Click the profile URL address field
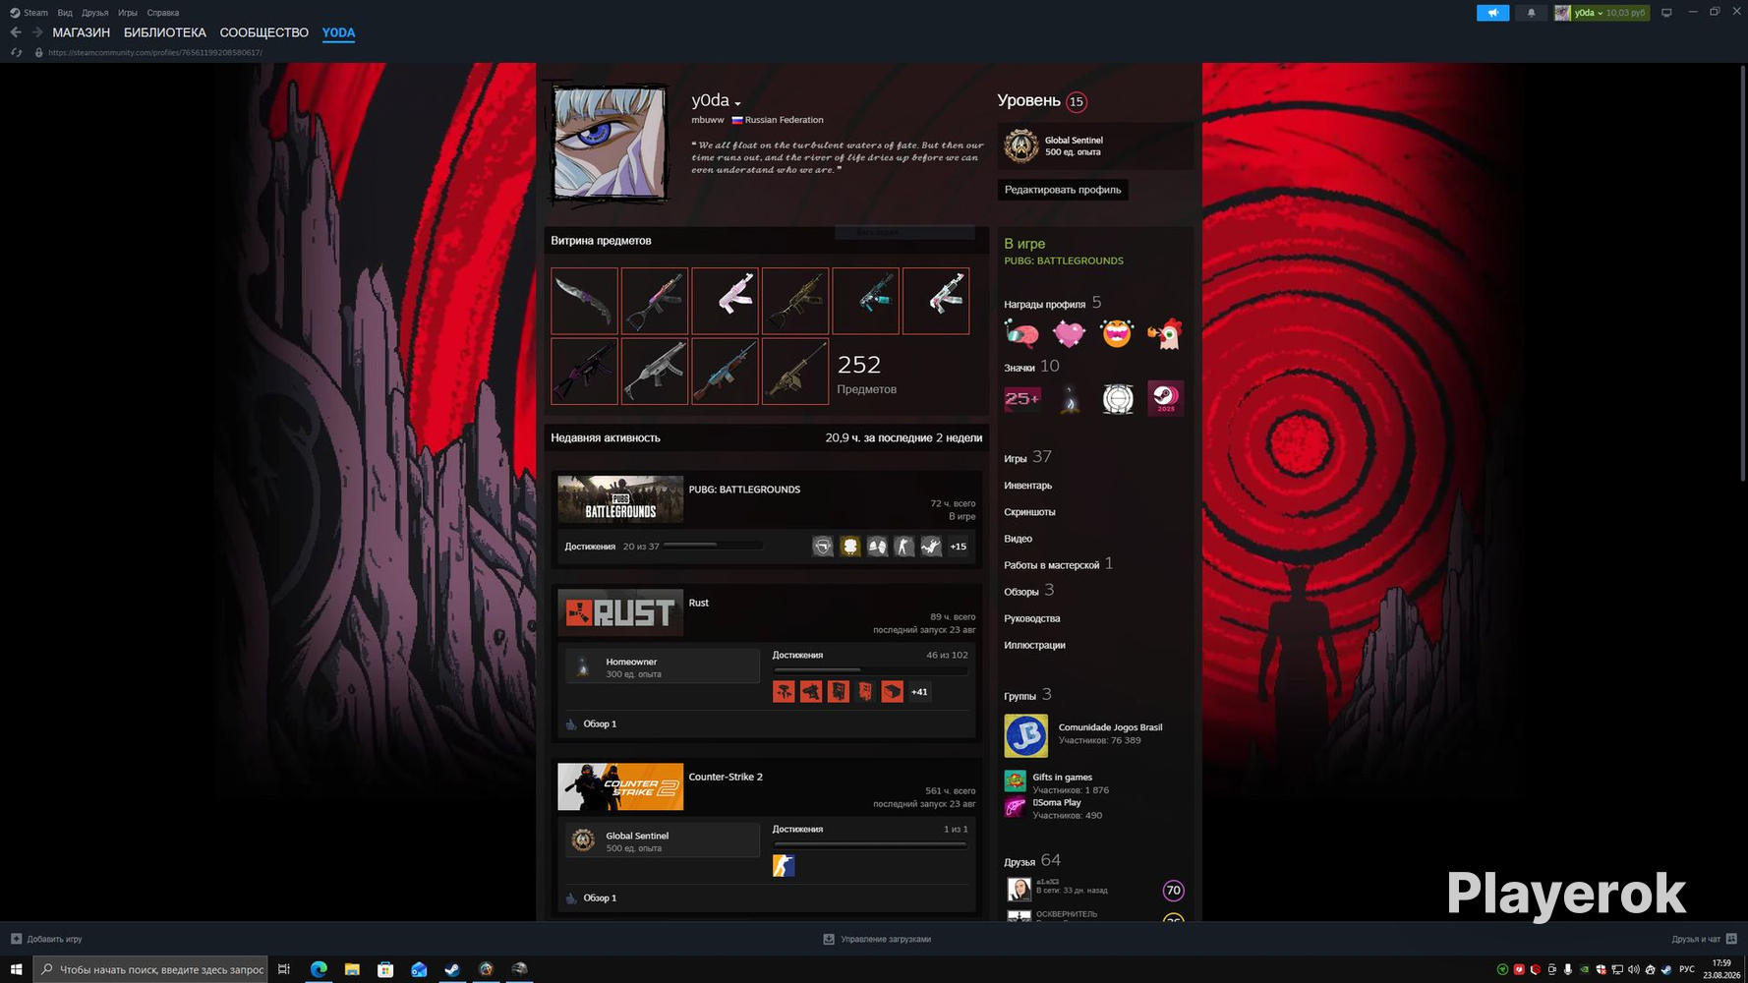Viewport: 1748px width, 983px height. [x=154, y=52]
